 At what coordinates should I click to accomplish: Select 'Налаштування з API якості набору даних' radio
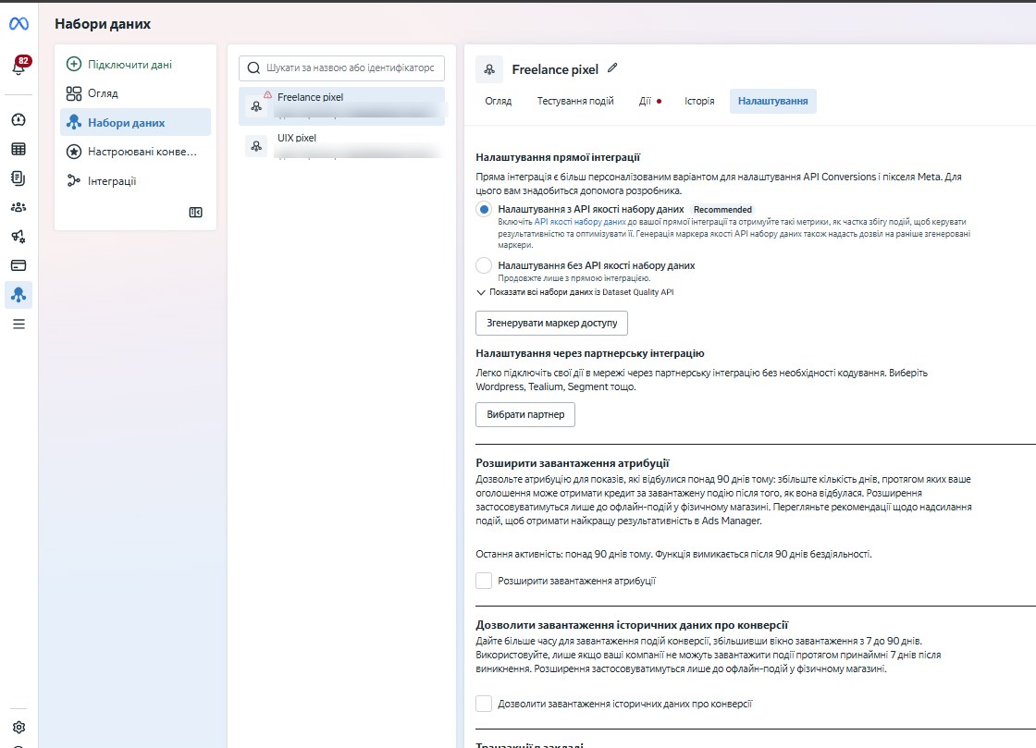click(x=484, y=209)
